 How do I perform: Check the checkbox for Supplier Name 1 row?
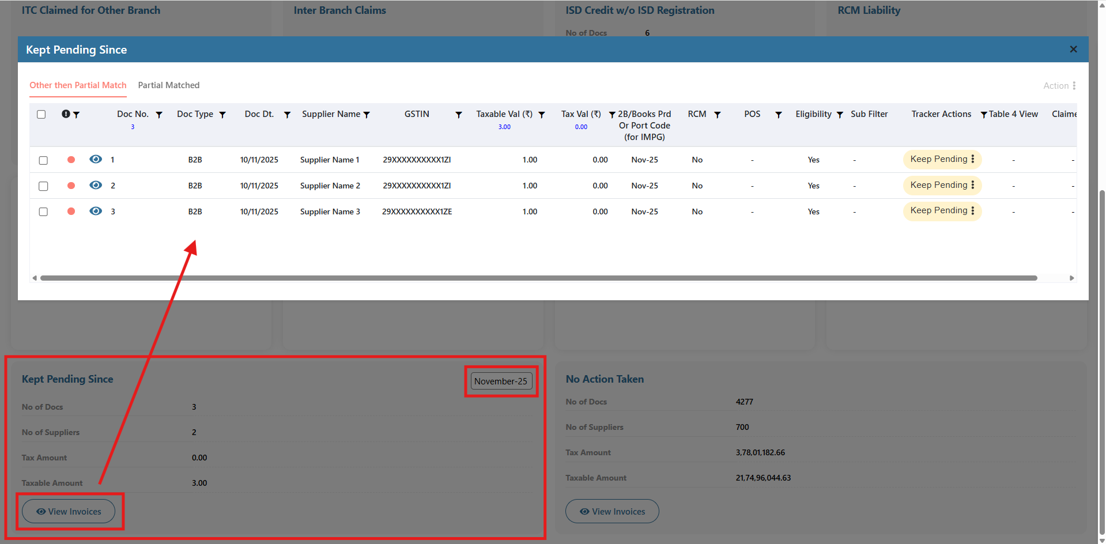(x=43, y=160)
